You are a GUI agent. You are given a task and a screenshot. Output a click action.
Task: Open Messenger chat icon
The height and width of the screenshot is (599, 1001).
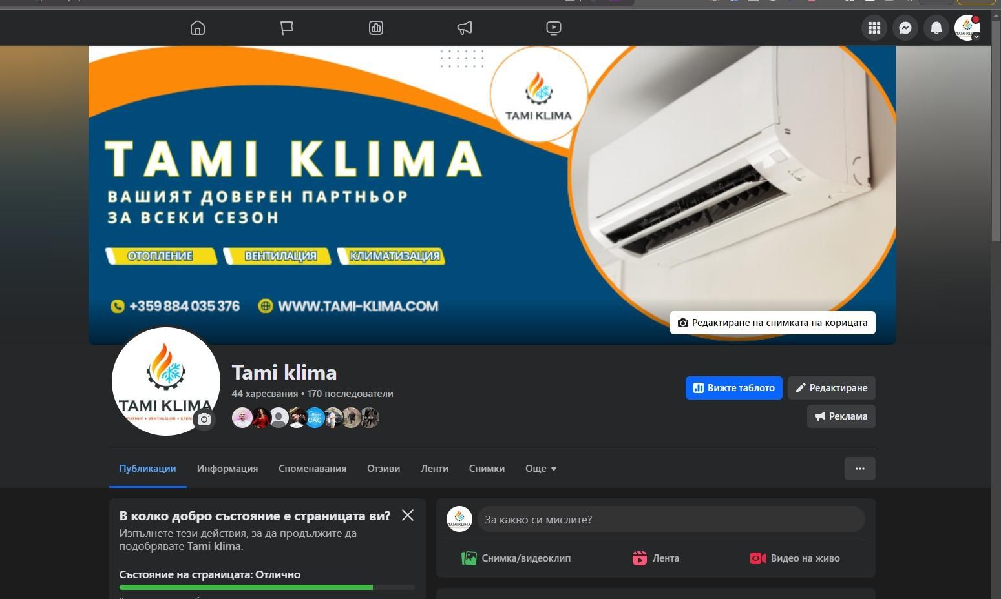pos(905,28)
